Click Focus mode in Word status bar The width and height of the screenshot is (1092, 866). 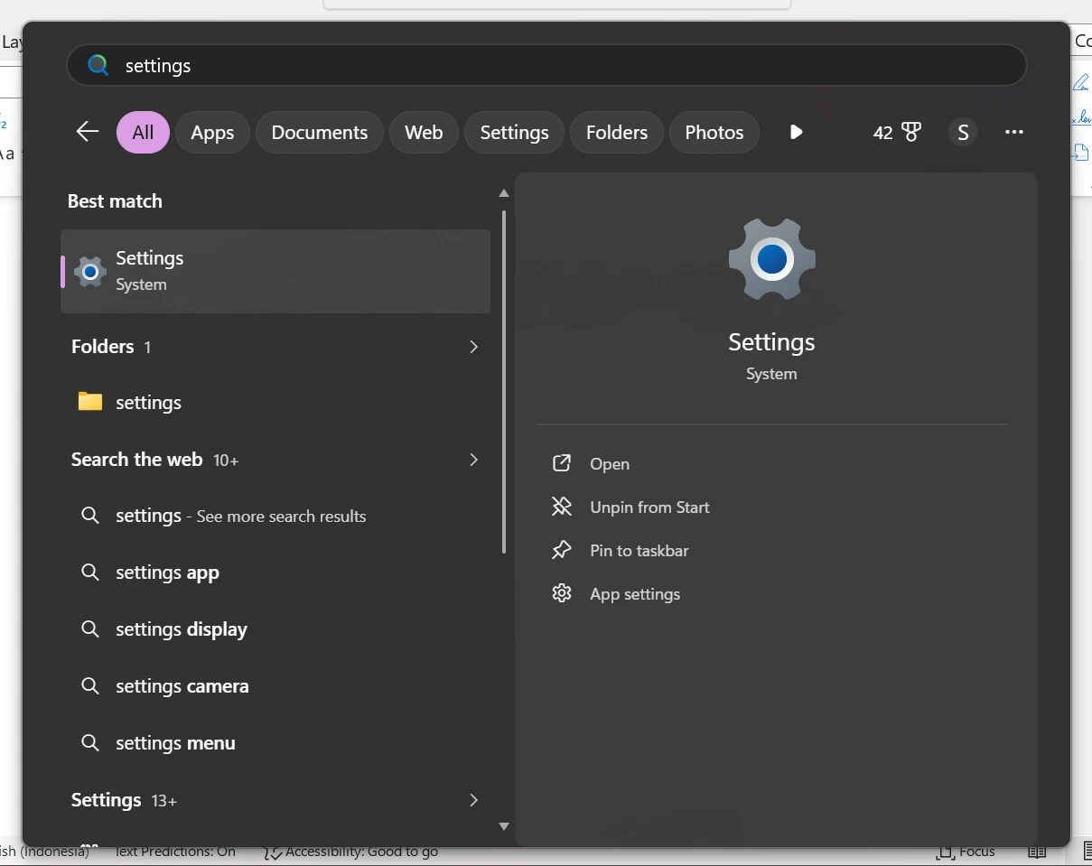point(966,852)
